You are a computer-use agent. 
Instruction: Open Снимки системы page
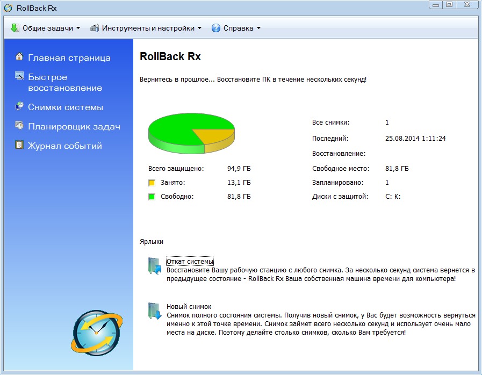pyautogui.click(x=66, y=107)
